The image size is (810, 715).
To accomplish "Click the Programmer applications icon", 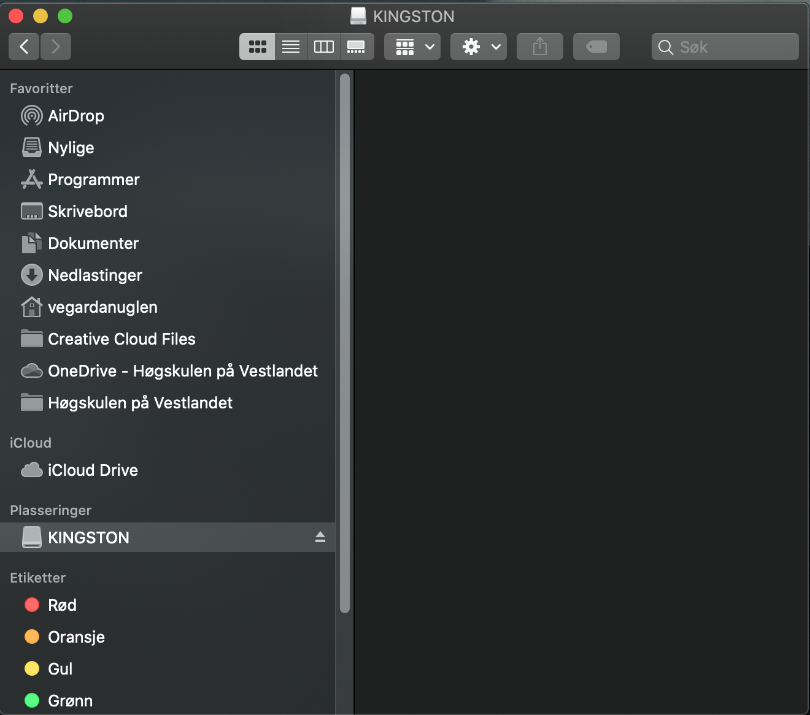I will tap(32, 179).
